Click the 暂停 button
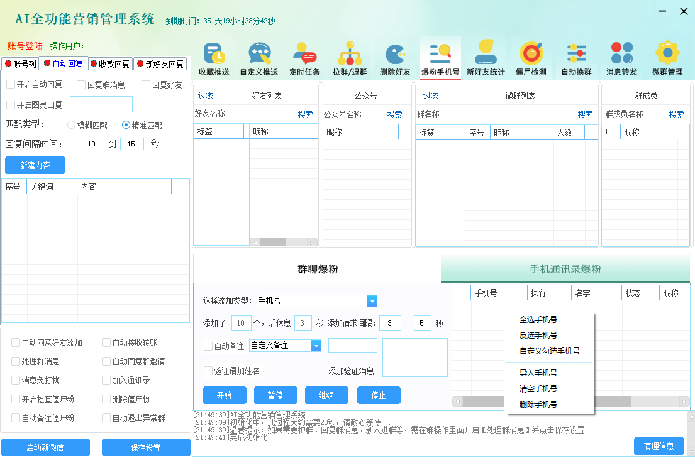 (x=275, y=395)
